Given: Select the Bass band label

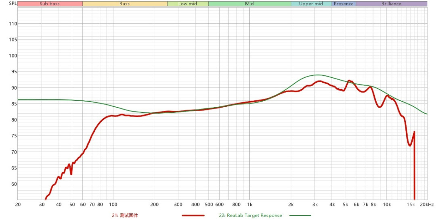Looking at the screenshot, I should pos(125,4).
